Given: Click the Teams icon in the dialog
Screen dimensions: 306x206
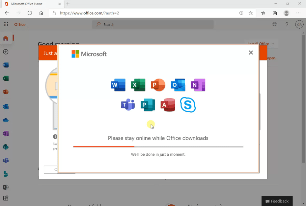Looking at the screenshot, I should 128,105.
